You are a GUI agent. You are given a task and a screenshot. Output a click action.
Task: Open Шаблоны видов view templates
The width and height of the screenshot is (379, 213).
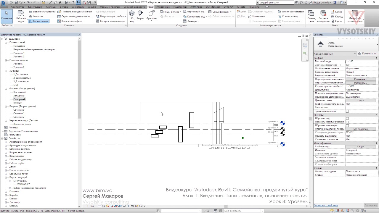pos(21,16)
